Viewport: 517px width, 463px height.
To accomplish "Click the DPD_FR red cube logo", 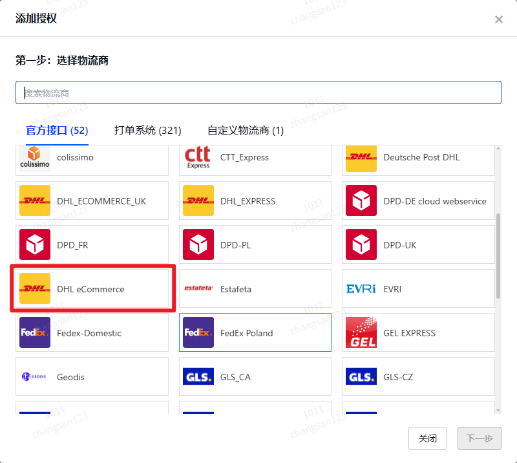I will [35, 244].
